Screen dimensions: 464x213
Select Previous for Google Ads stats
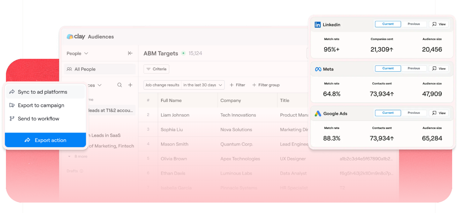414,113
